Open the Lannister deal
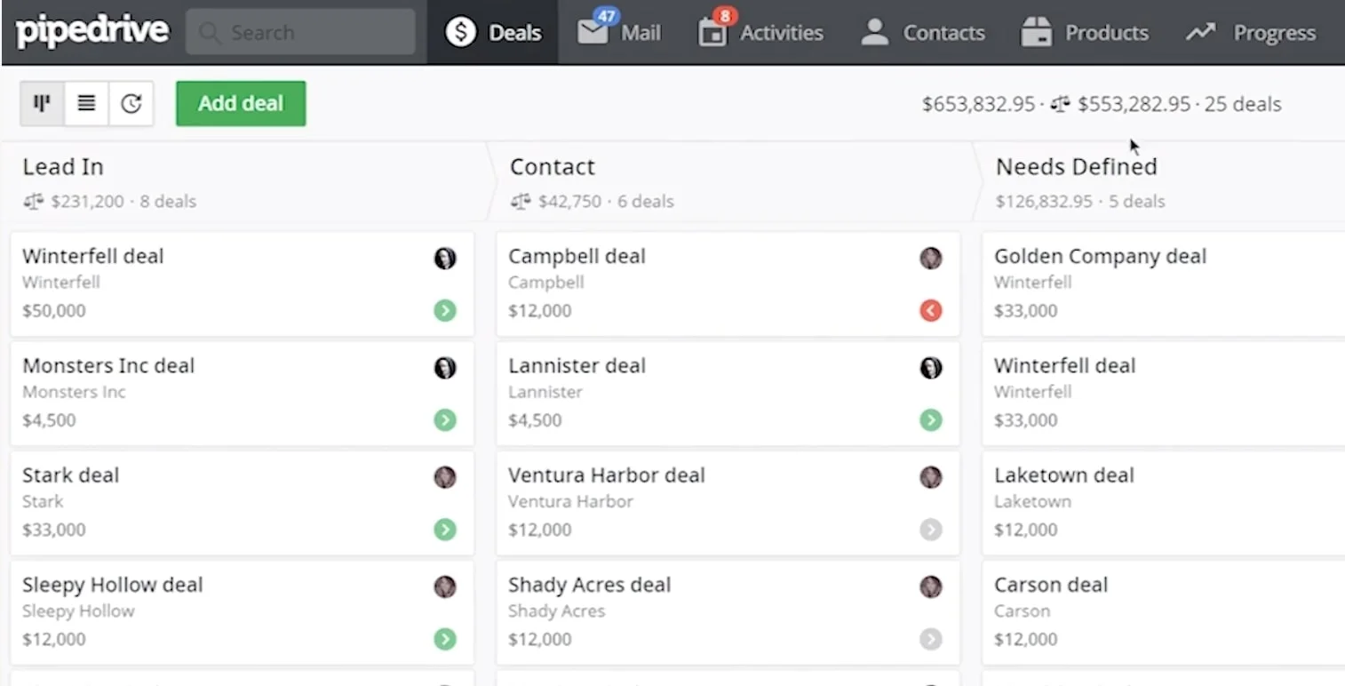Viewport: 1345px width, 686px height. point(728,394)
